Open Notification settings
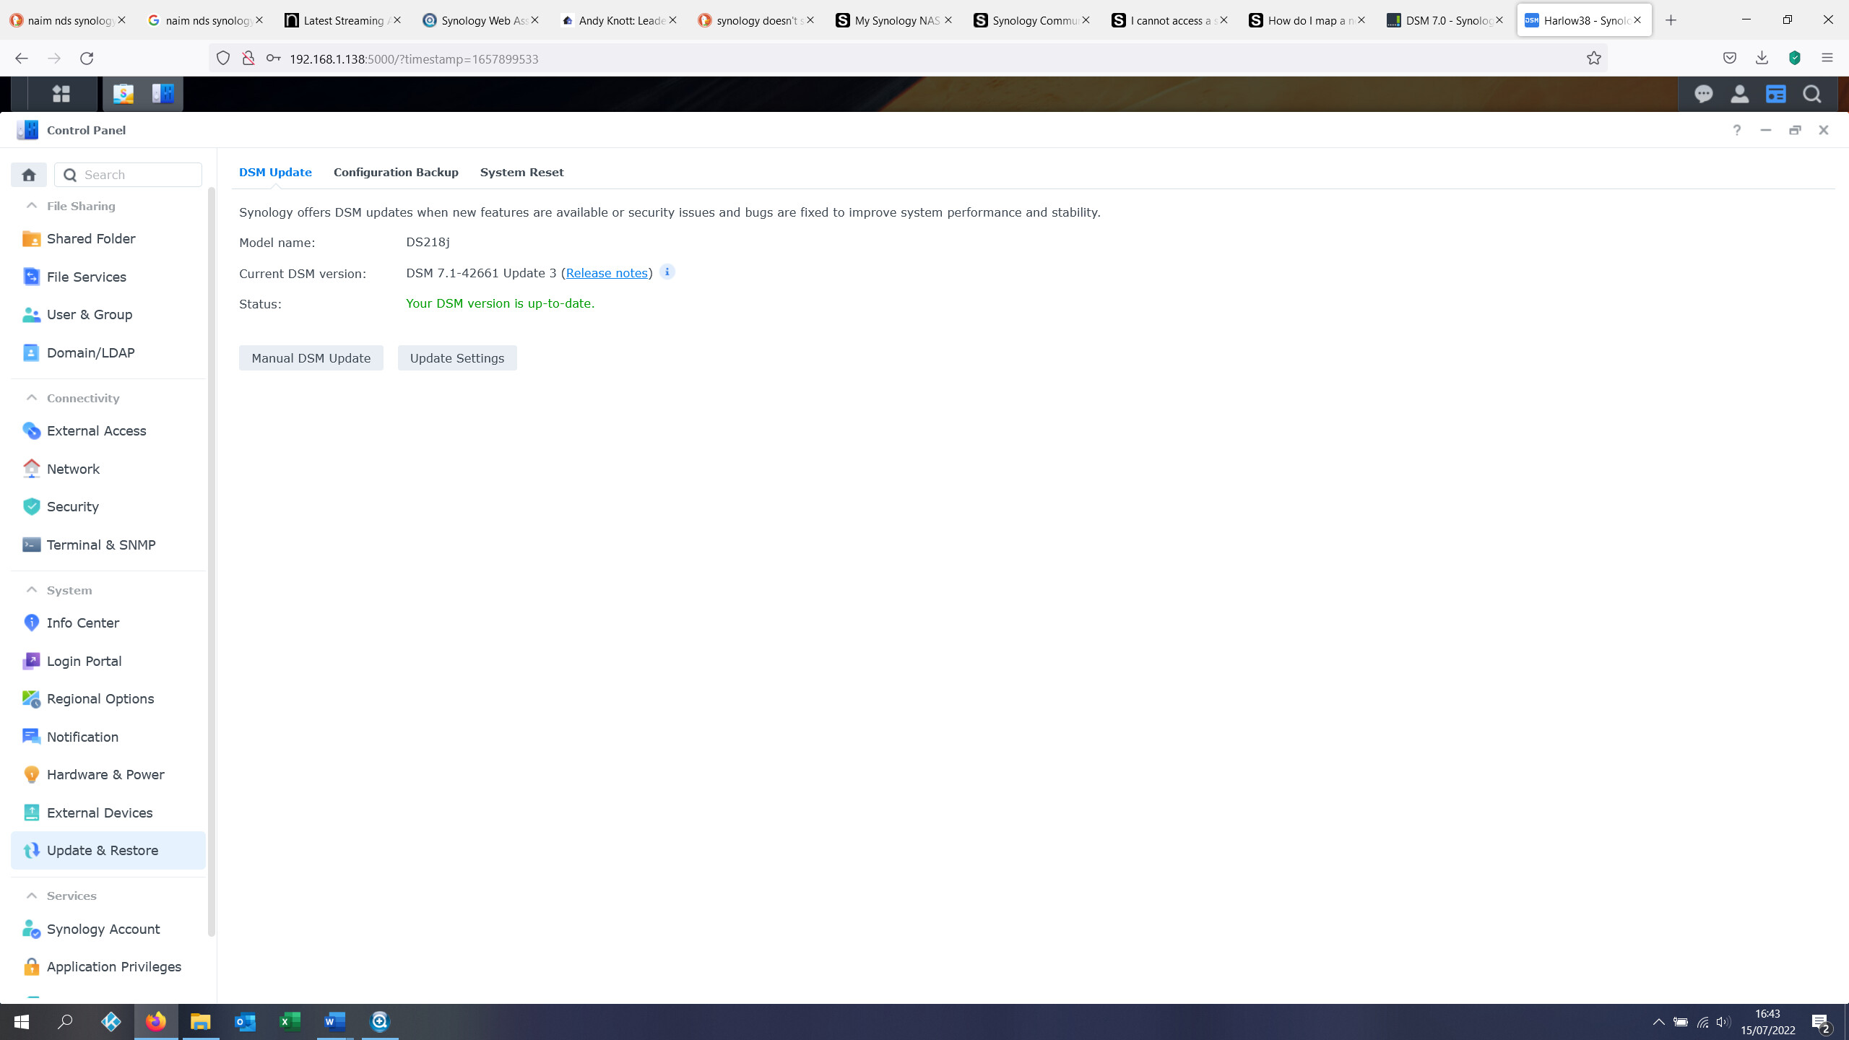The height and width of the screenshot is (1040, 1849). click(108, 737)
